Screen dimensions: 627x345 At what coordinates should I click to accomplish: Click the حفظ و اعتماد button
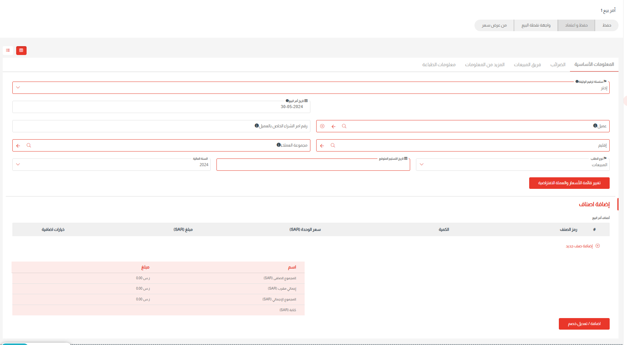point(576,25)
